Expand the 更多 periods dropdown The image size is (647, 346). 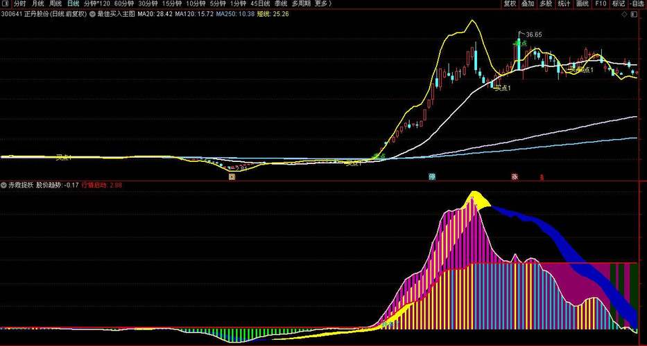tap(322, 3)
